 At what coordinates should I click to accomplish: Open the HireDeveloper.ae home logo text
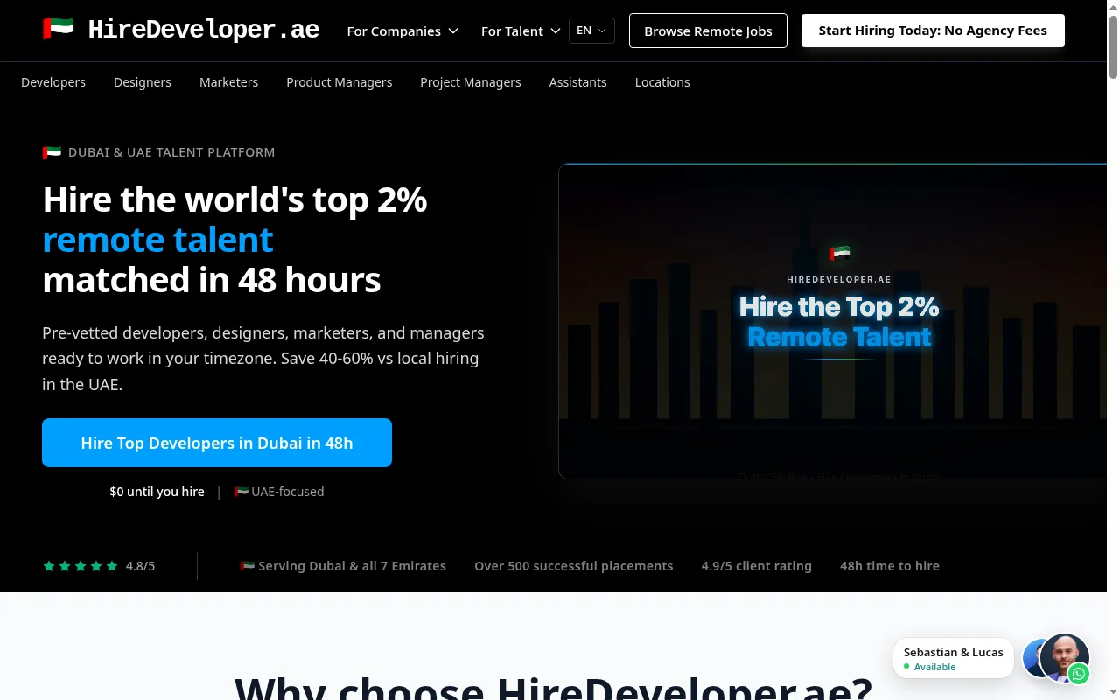coord(204,30)
